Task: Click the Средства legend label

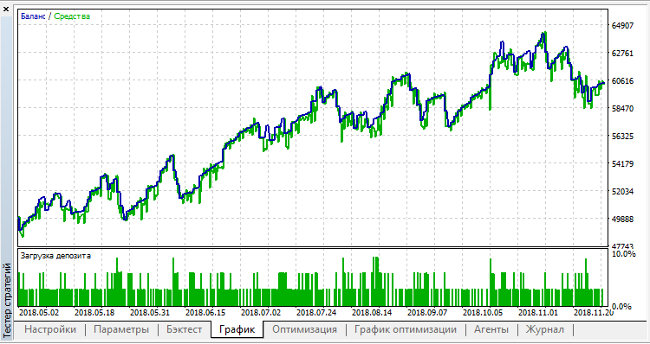Action: tap(72, 16)
